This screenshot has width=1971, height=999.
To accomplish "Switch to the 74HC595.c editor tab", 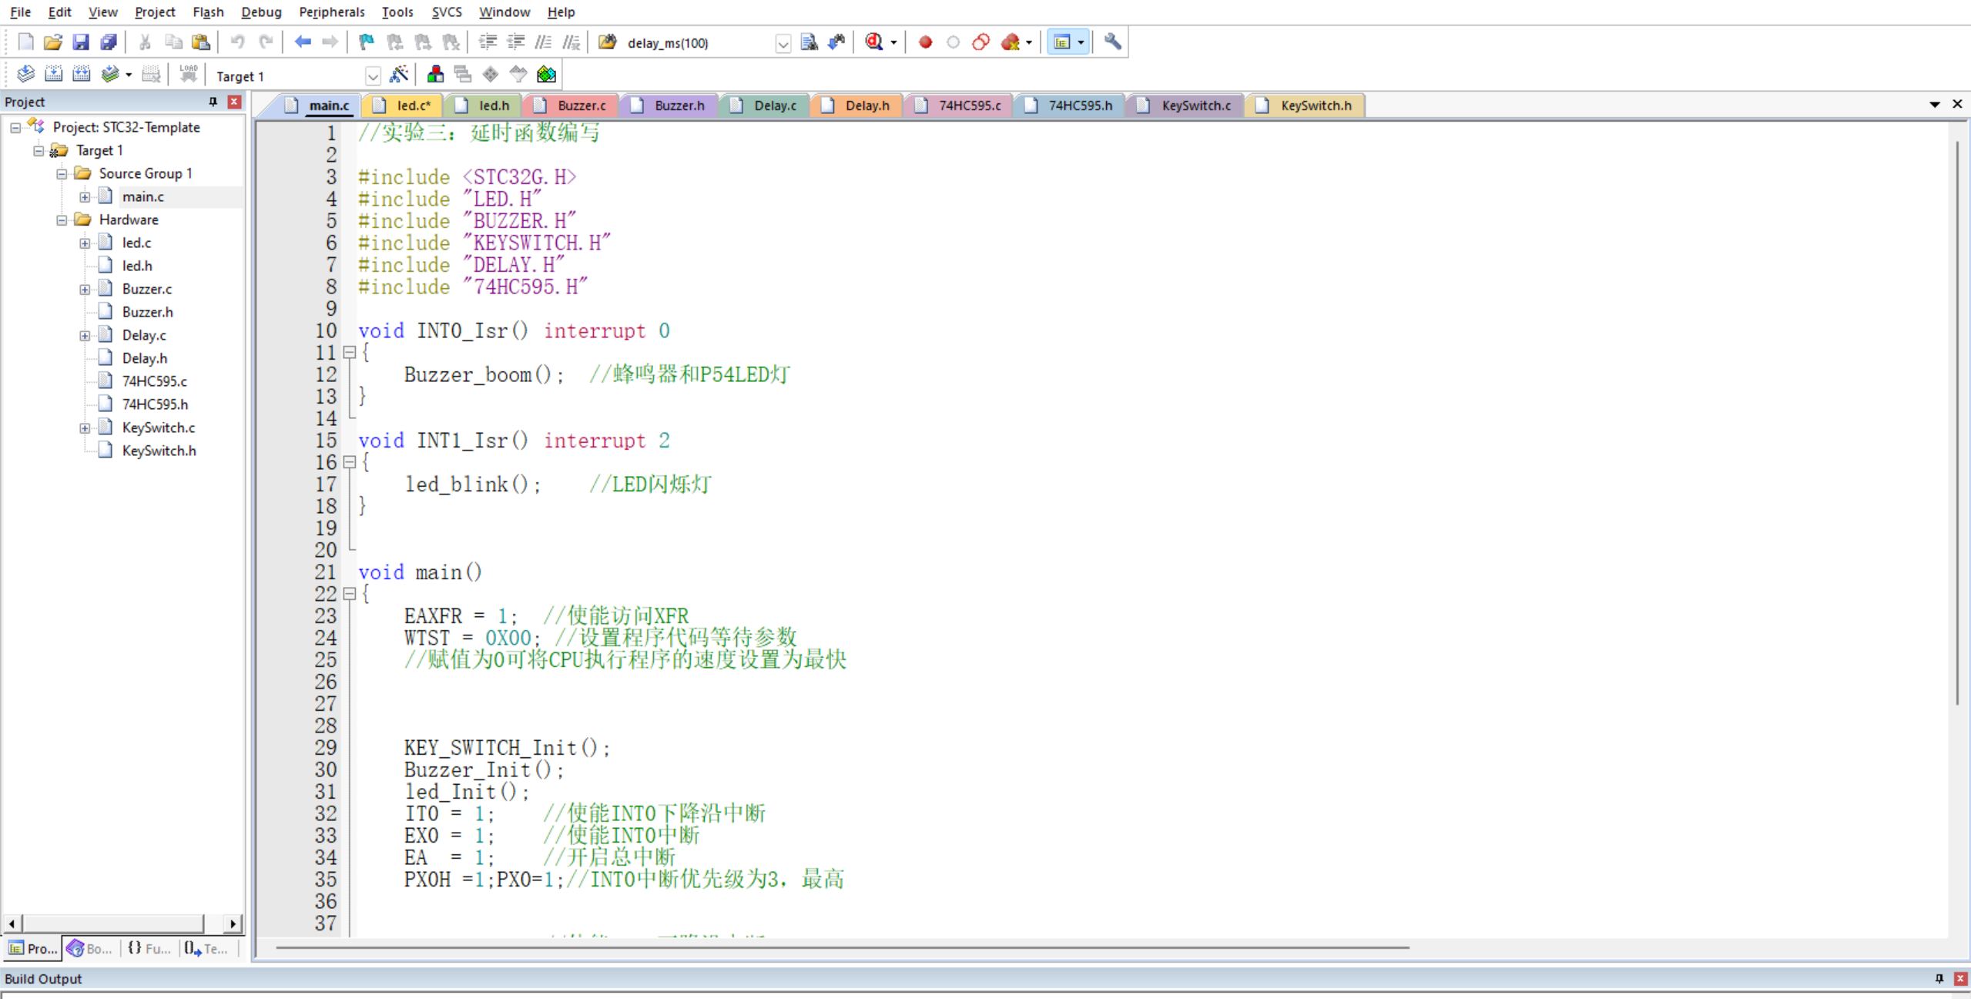I will (960, 106).
